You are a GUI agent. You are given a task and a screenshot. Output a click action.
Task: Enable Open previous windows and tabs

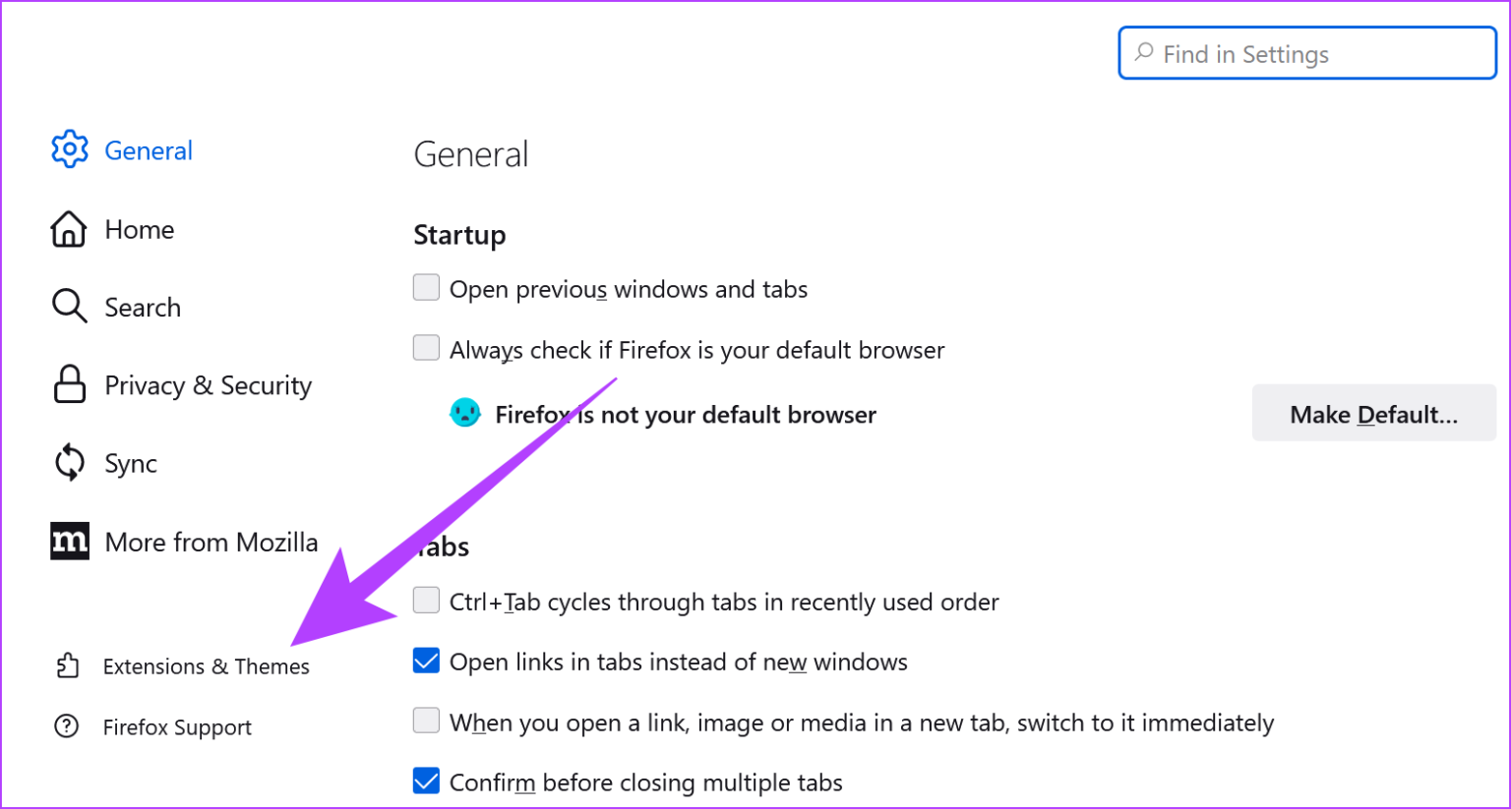point(425,287)
